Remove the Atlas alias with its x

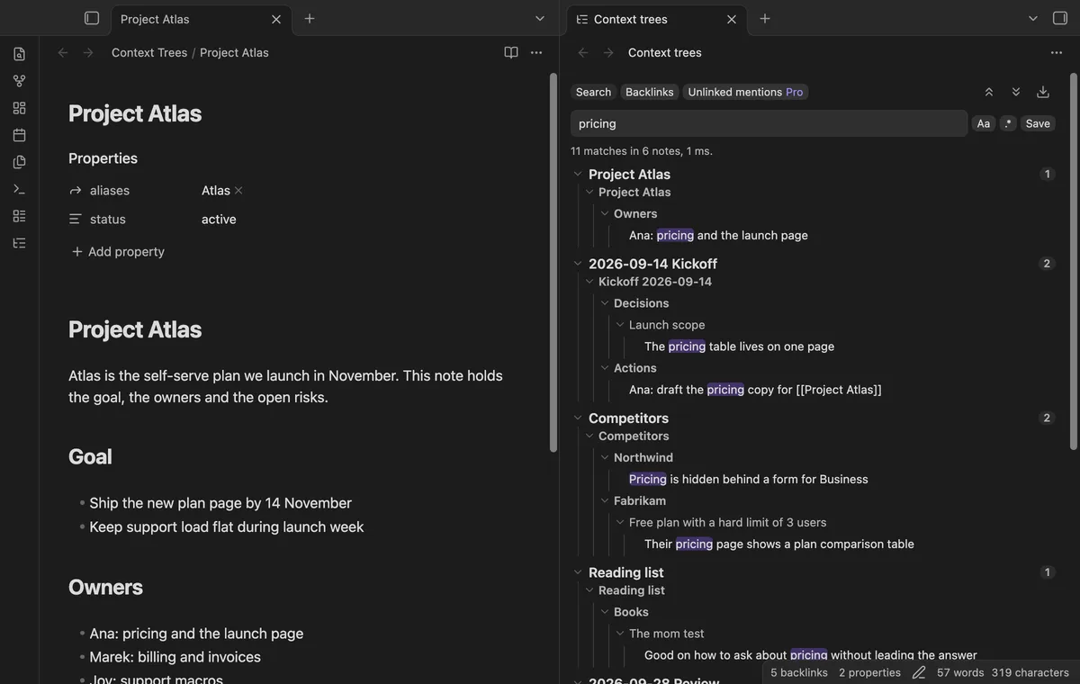238,191
